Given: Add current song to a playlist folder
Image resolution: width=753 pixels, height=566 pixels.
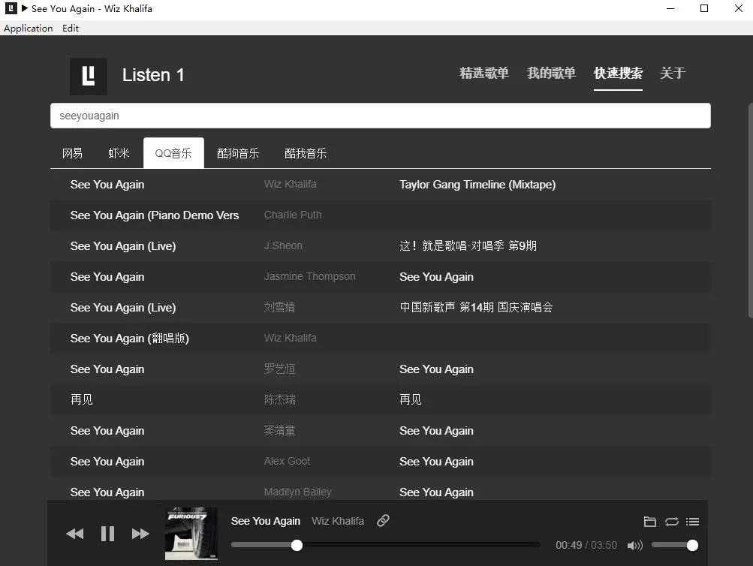Looking at the screenshot, I should [649, 522].
